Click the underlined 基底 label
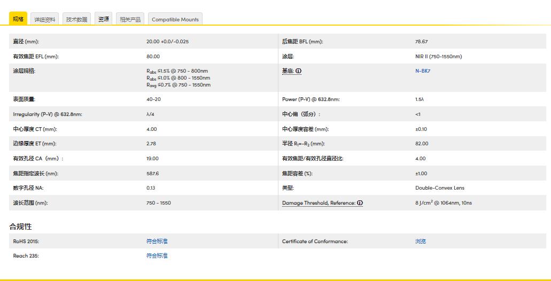 tap(288, 71)
